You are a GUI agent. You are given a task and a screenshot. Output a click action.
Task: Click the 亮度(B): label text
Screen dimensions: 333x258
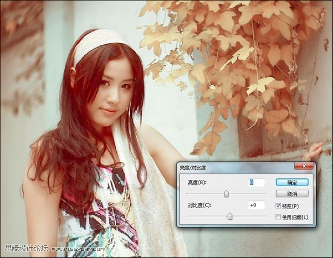(x=197, y=182)
